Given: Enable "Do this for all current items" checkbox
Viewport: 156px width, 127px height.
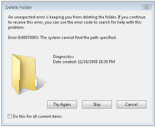Looking at the screenshot, I should [10, 116].
